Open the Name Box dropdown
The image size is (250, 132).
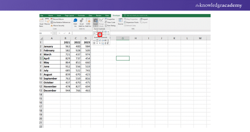pos(51,33)
